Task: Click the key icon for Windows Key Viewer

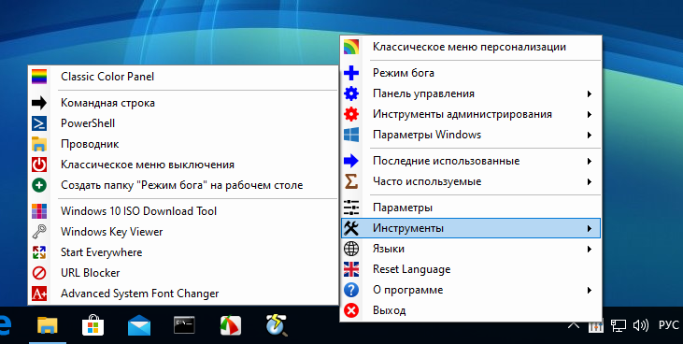Action: pyautogui.click(x=39, y=232)
